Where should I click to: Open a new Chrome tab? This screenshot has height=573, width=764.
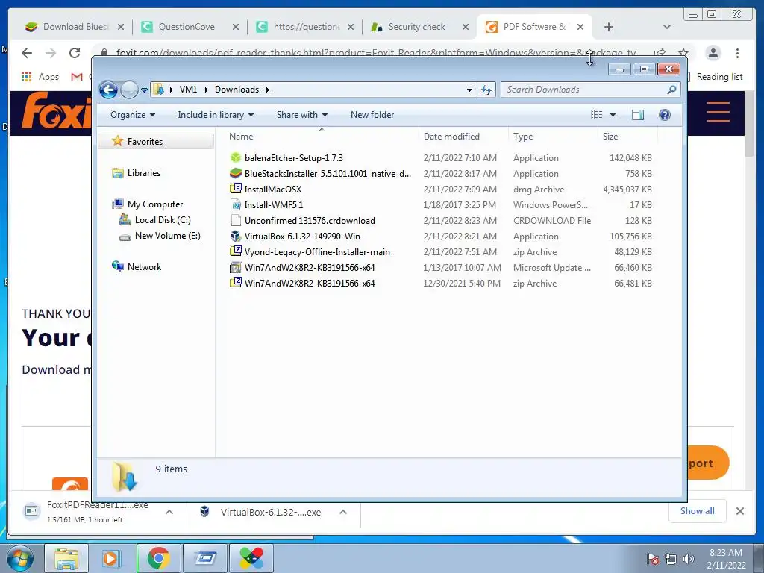pos(609,27)
